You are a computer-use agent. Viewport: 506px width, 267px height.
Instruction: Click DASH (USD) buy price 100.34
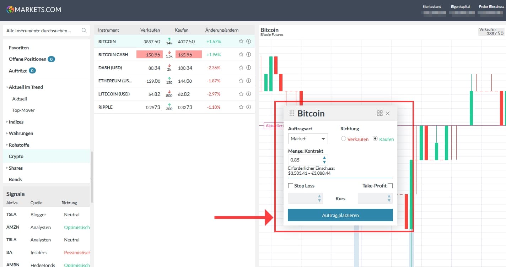[185, 68]
